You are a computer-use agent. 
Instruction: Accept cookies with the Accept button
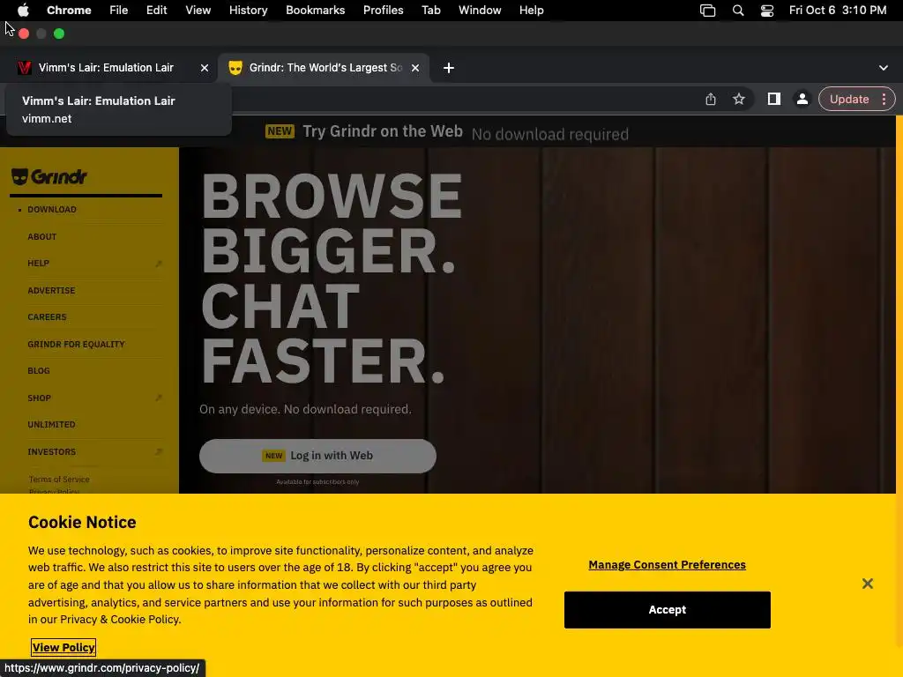pyautogui.click(x=667, y=610)
